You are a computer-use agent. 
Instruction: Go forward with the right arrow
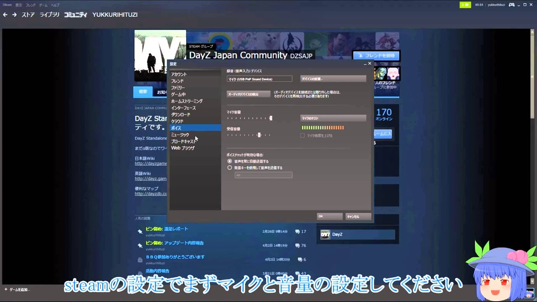[x=14, y=15]
